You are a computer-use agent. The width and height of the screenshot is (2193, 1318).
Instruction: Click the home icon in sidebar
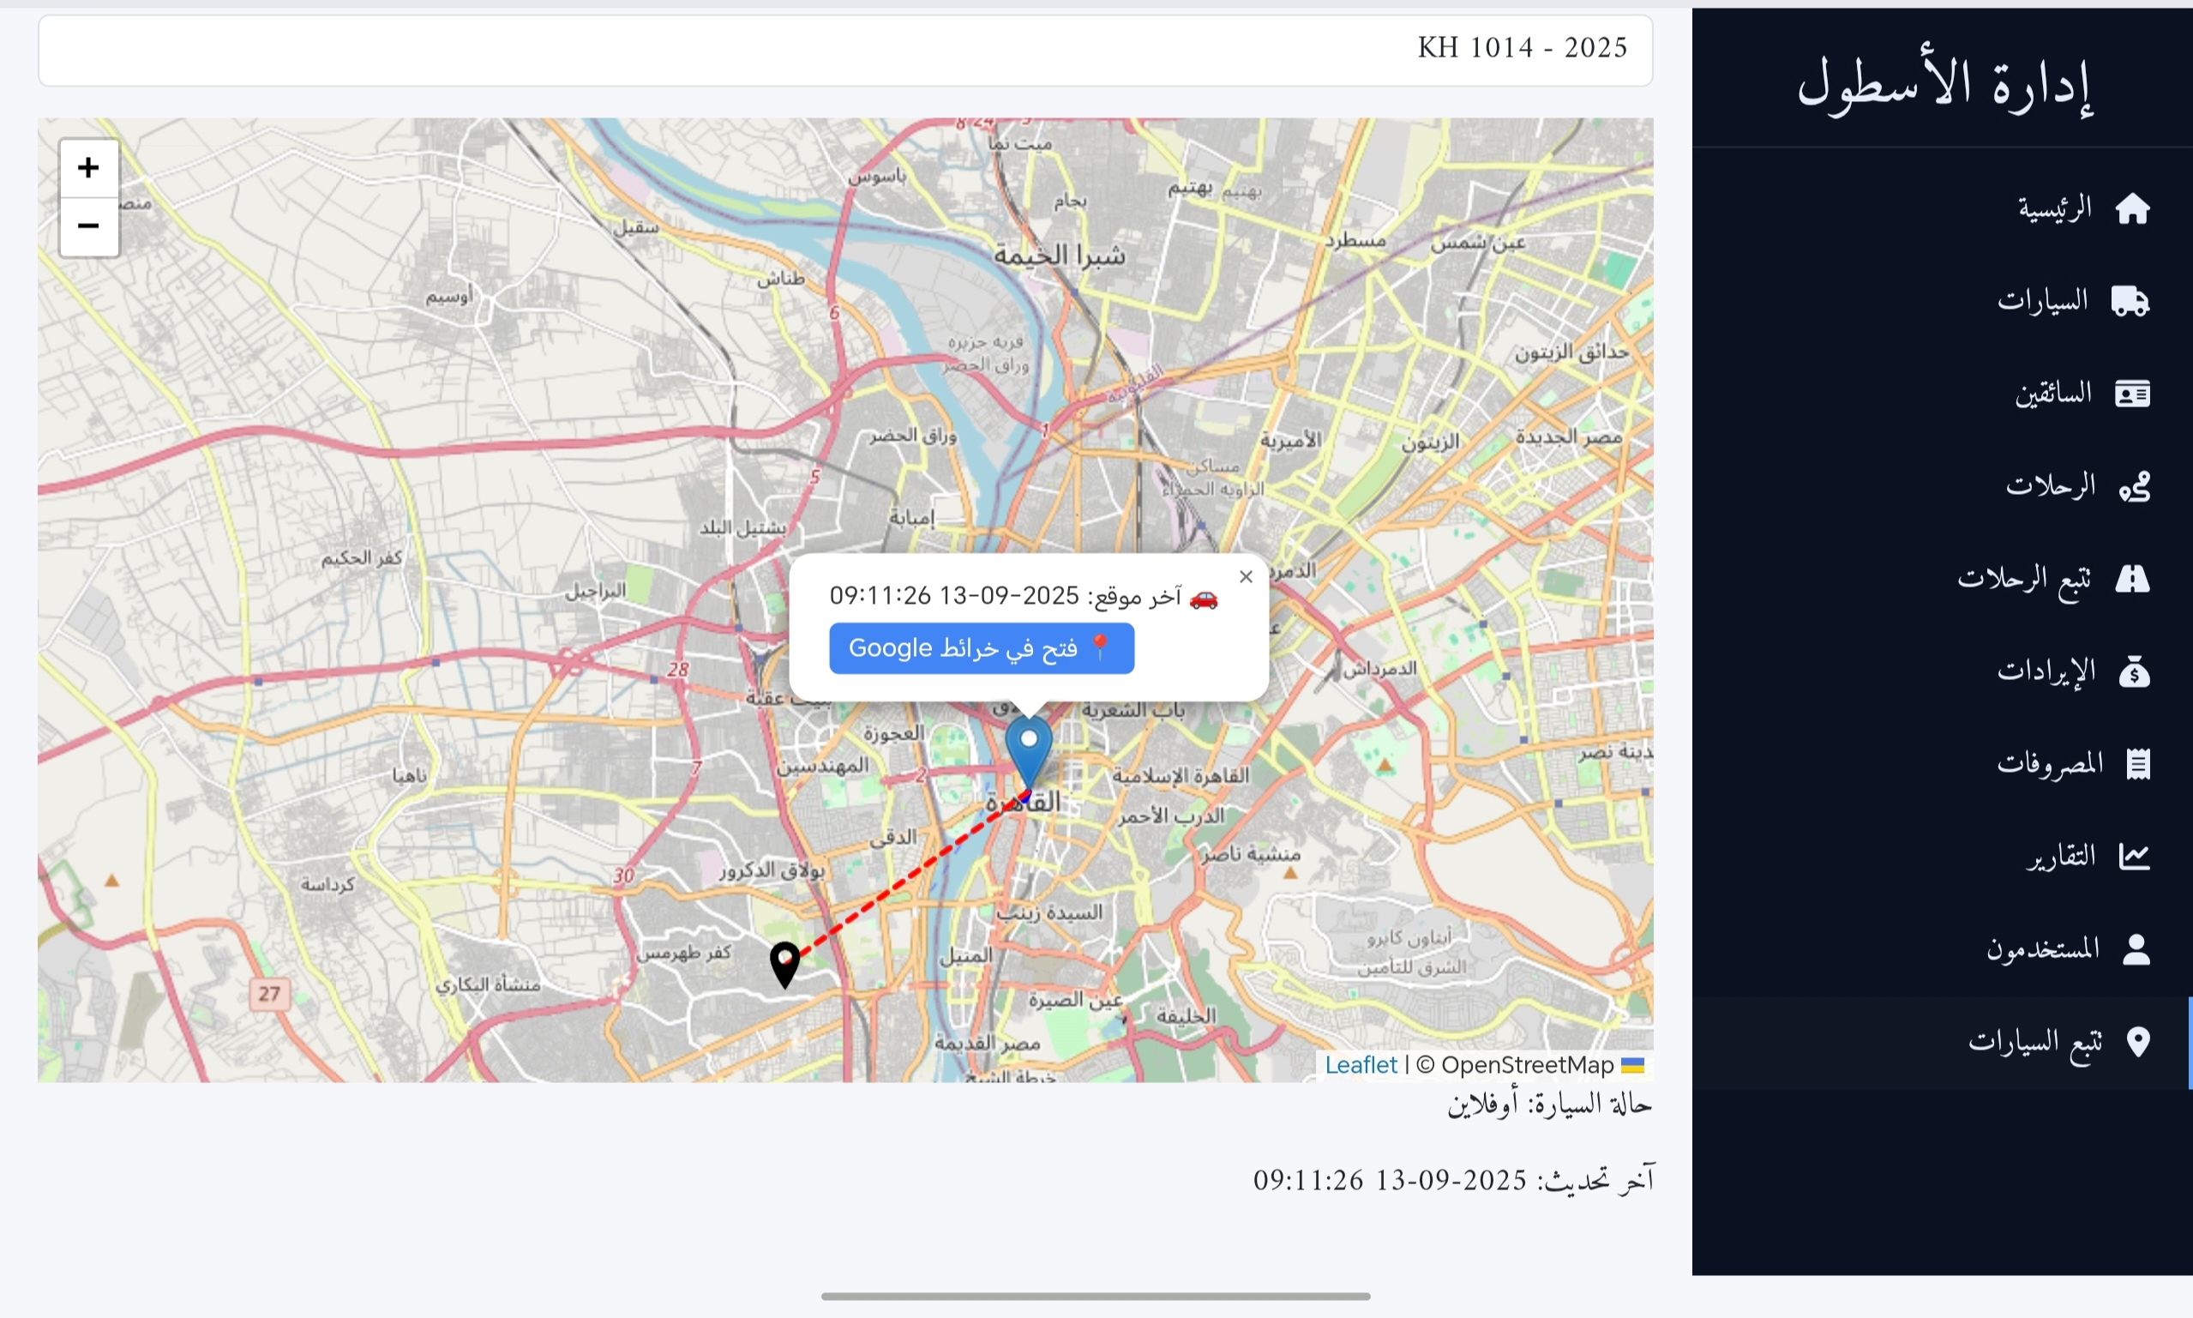tap(2132, 209)
